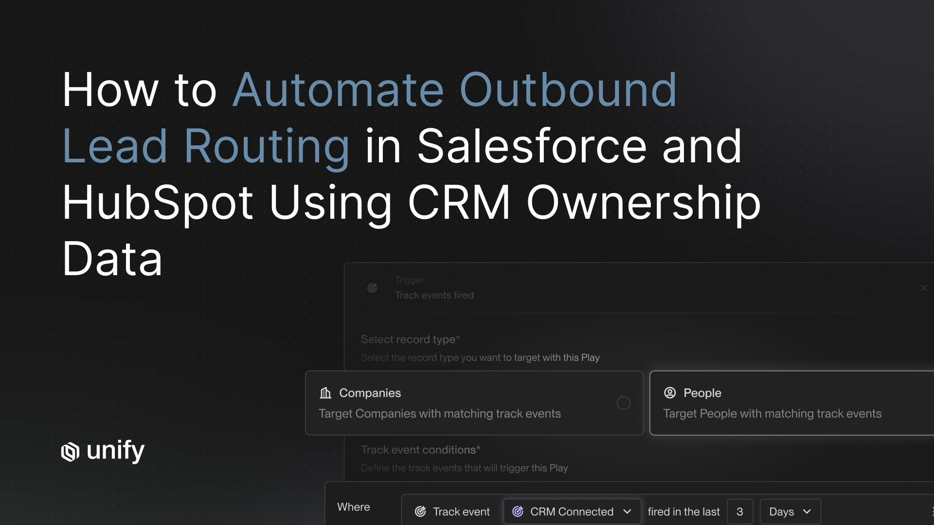Click the Track event icon
The width and height of the screenshot is (934, 525).
(420, 511)
